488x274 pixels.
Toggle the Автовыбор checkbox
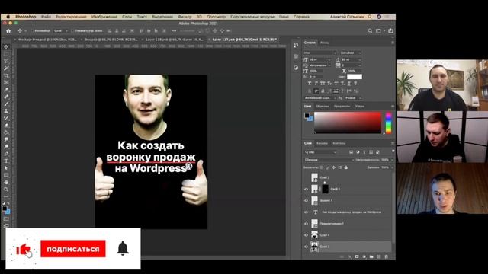click(32, 30)
